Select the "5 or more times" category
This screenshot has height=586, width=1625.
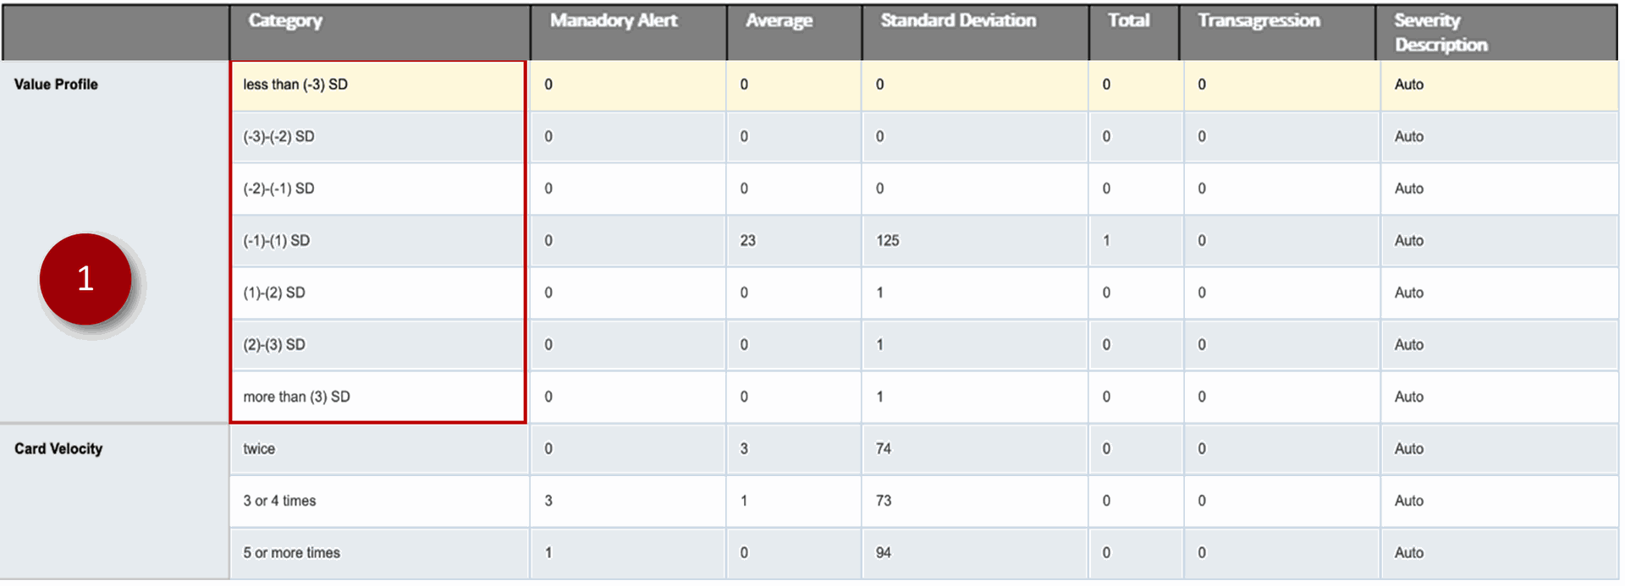point(291,553)
